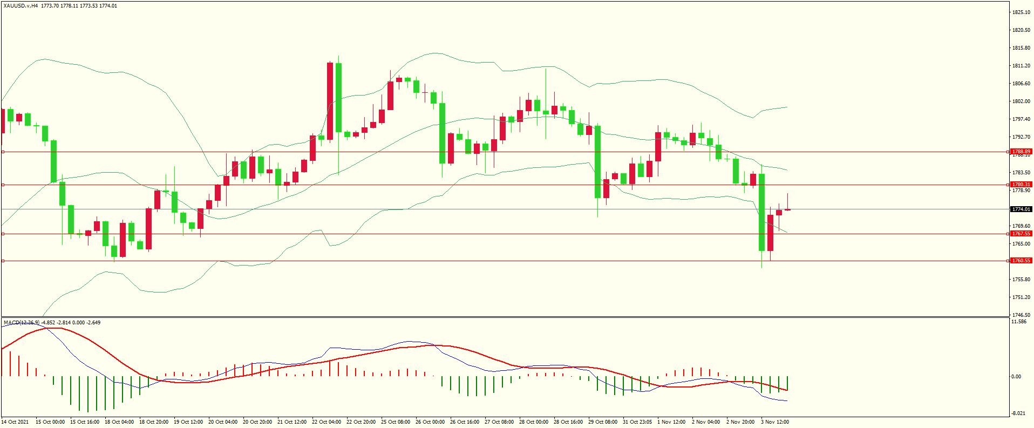Click the 15 Oct 00:00 time label
Screen dimensions: 1034x428
coord(50,422)
